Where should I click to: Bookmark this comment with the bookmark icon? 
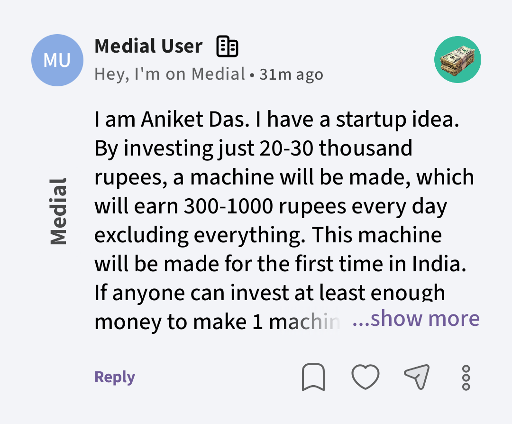(313, 377)
